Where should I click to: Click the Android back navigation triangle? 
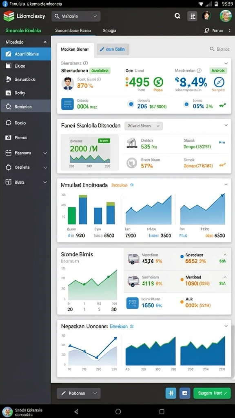click(76, 411)
